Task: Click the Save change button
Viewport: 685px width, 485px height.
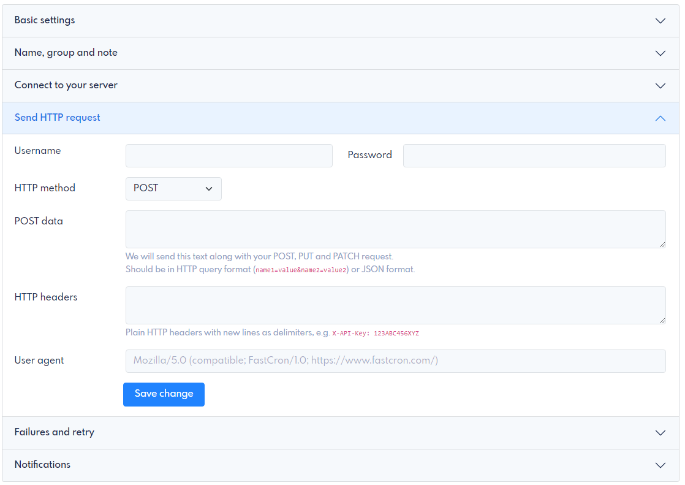Action: coord(164,394)
